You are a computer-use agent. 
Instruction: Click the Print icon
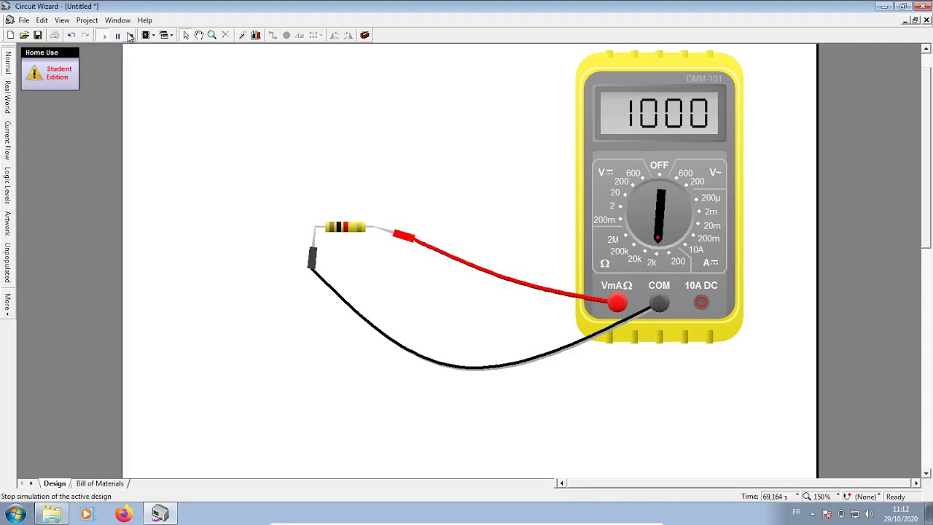click(x=55, y=35)
